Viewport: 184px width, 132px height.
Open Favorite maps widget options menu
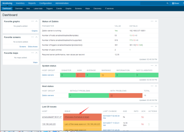click(32, 53)
